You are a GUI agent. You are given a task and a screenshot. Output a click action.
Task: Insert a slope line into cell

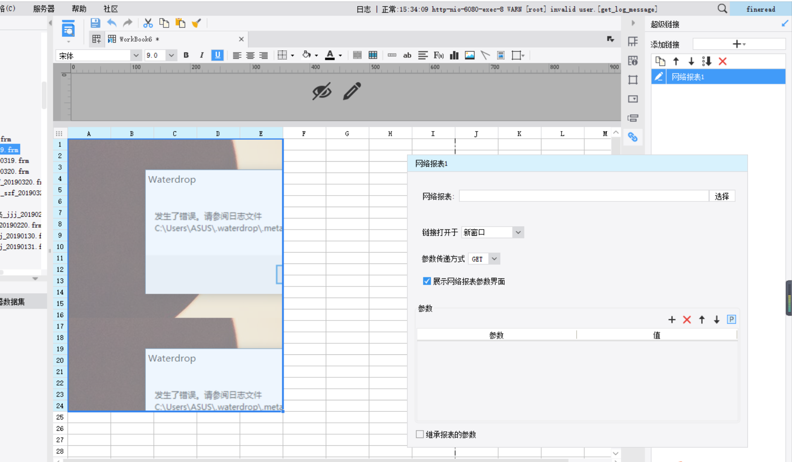[485, 55]
